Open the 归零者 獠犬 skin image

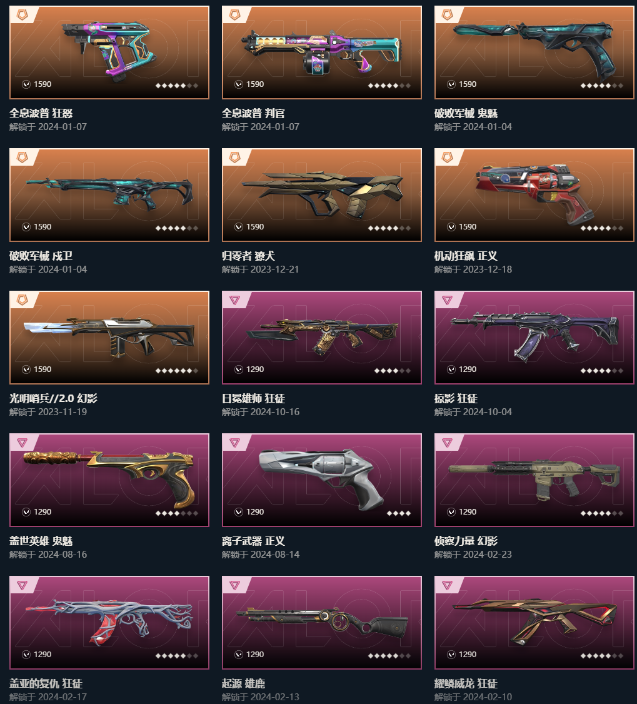coord(322,195)
